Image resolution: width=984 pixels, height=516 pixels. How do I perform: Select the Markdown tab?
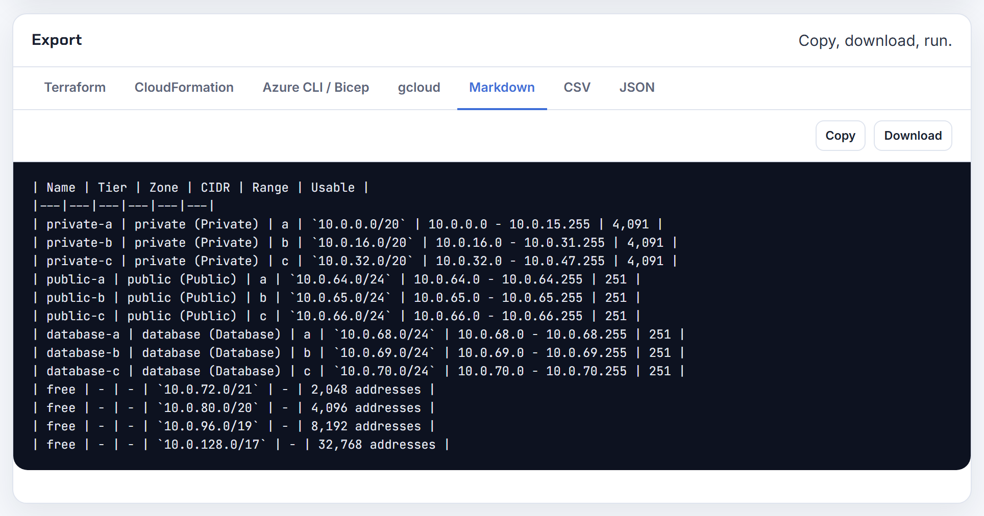tap(502, 88)
